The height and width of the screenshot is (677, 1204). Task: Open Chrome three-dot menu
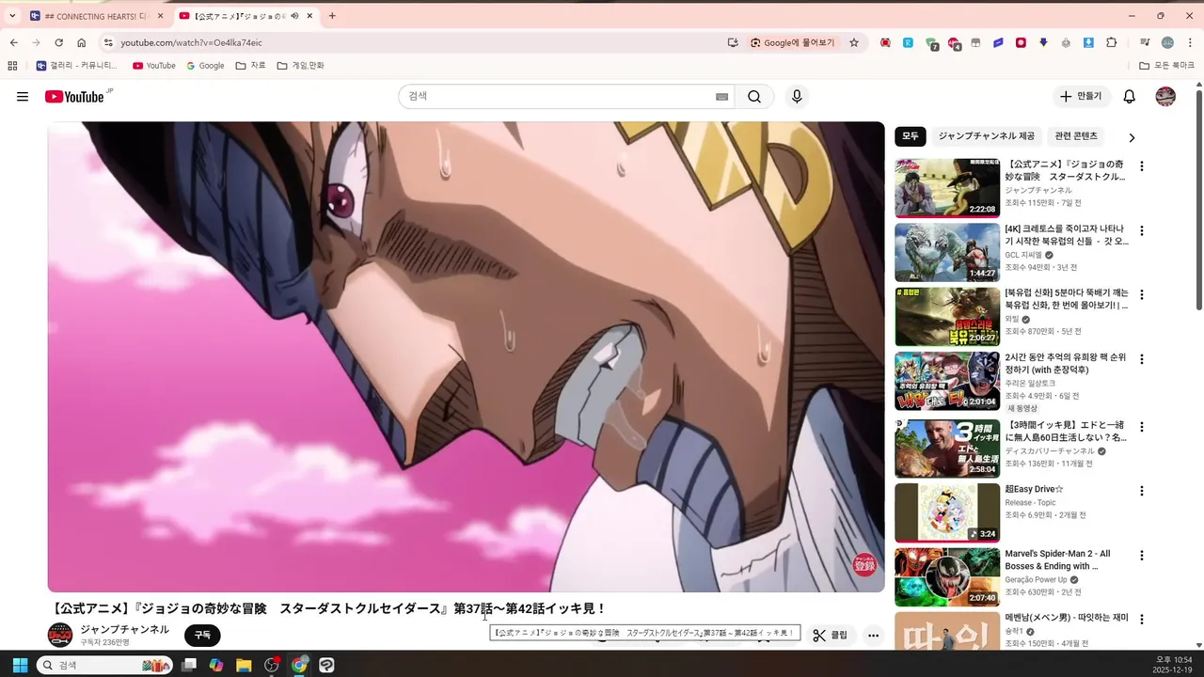click(x=1190, y=42)
